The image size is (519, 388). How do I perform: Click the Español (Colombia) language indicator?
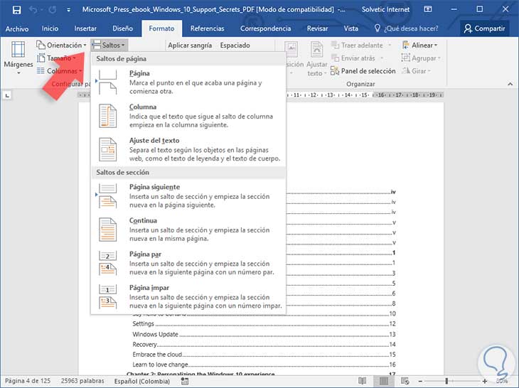coord(142,381)
